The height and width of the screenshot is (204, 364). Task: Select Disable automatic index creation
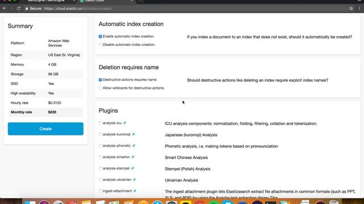(x=100, y=45)
